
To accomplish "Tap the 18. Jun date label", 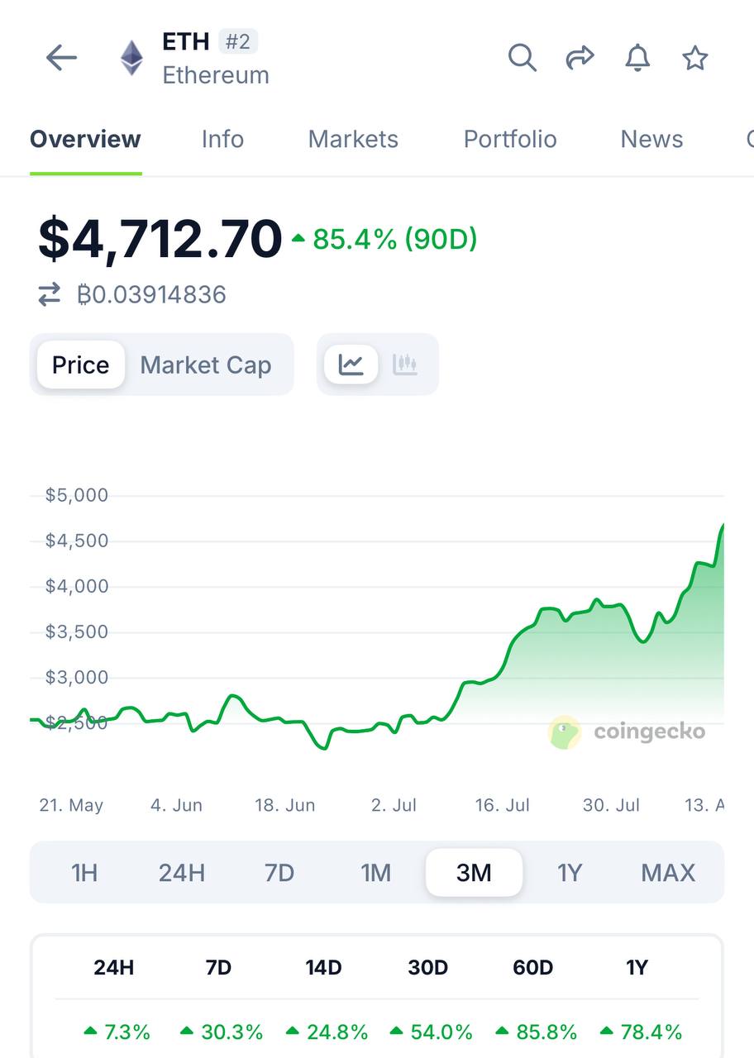I will [284, 805].
